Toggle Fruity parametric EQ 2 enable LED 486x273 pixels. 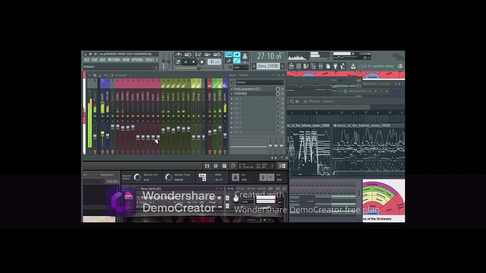(282, 89)
